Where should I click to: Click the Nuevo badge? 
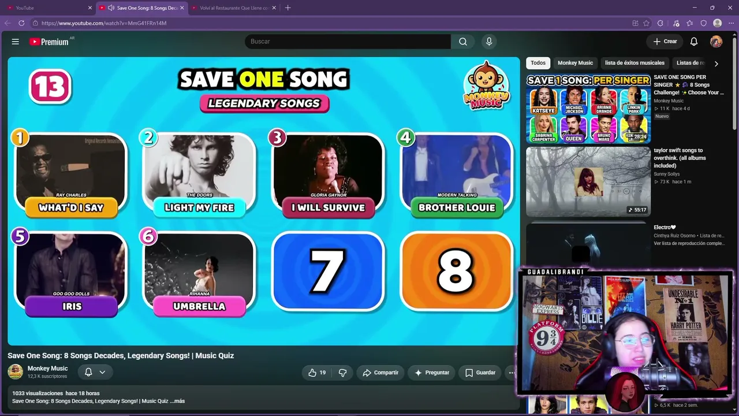[662, 116]
